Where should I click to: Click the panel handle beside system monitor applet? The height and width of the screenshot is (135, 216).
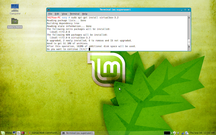point(171,133)
